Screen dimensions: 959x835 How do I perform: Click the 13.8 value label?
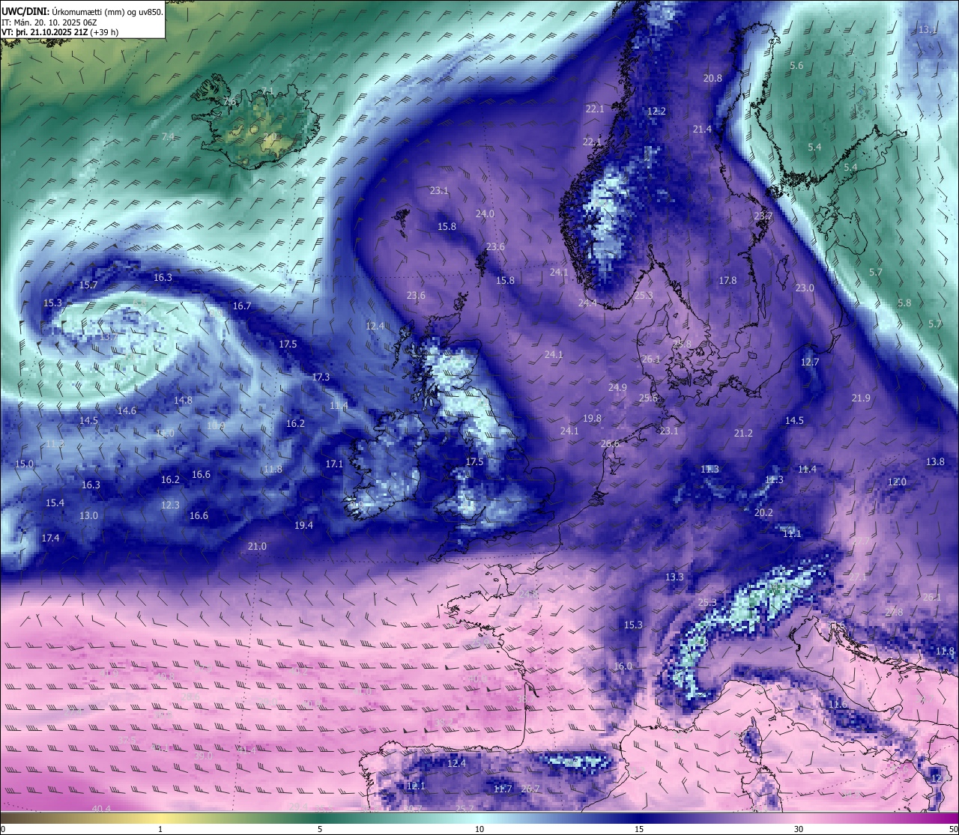point(935,461)
